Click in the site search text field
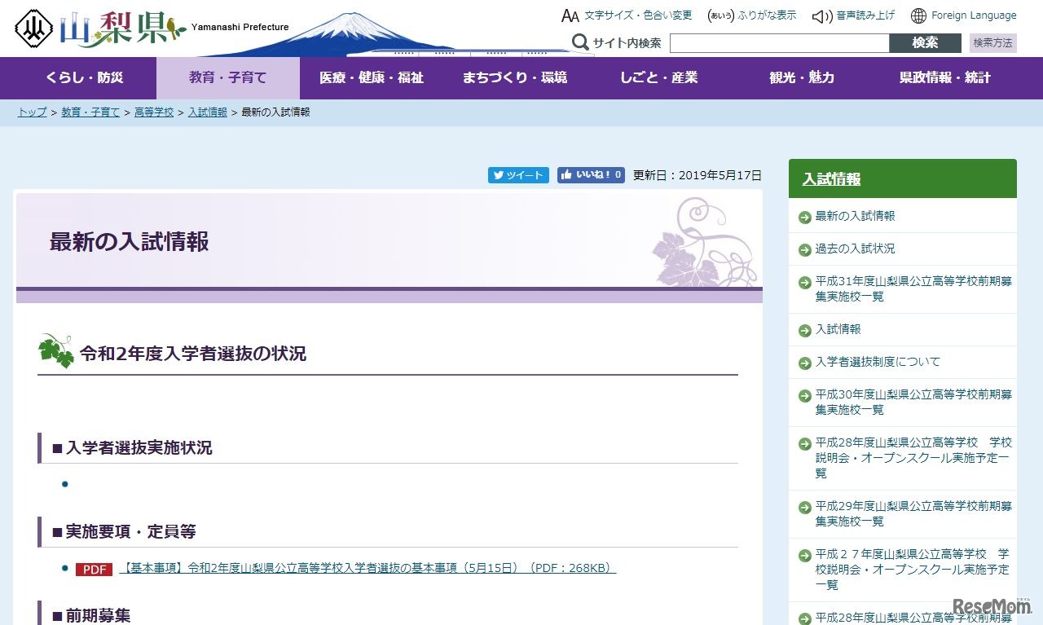The image size is (1043, 625). click(x=779, y=43)
